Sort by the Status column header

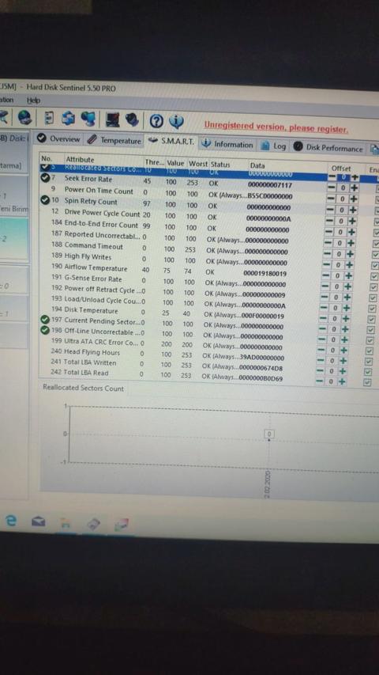click(220, 165)
